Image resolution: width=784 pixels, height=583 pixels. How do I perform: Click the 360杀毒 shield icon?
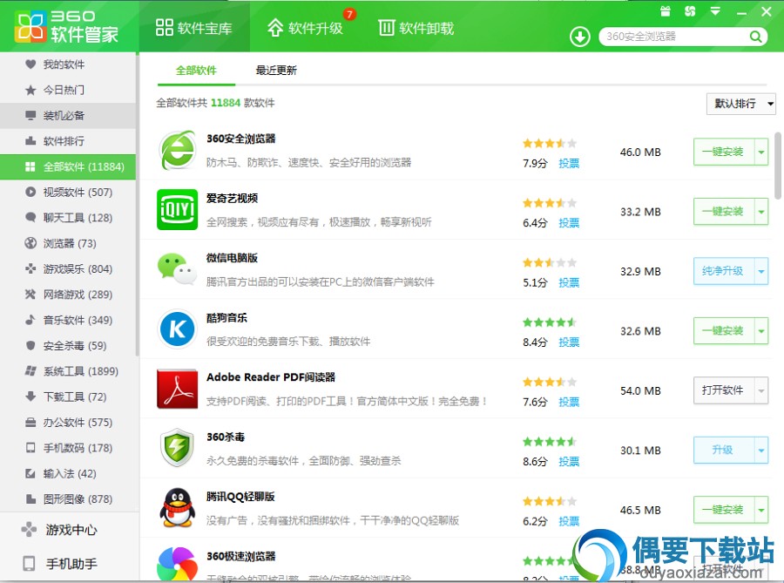[177, 448]
